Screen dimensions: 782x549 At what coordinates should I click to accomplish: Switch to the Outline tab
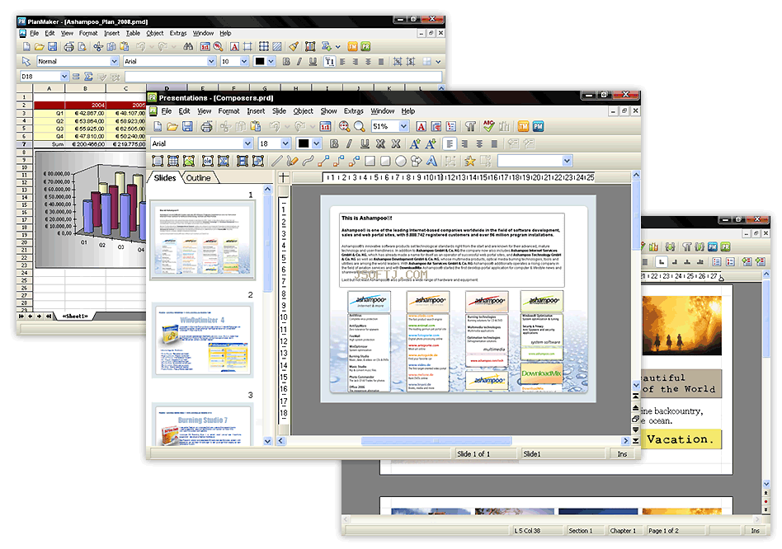(x=199, y=178)
